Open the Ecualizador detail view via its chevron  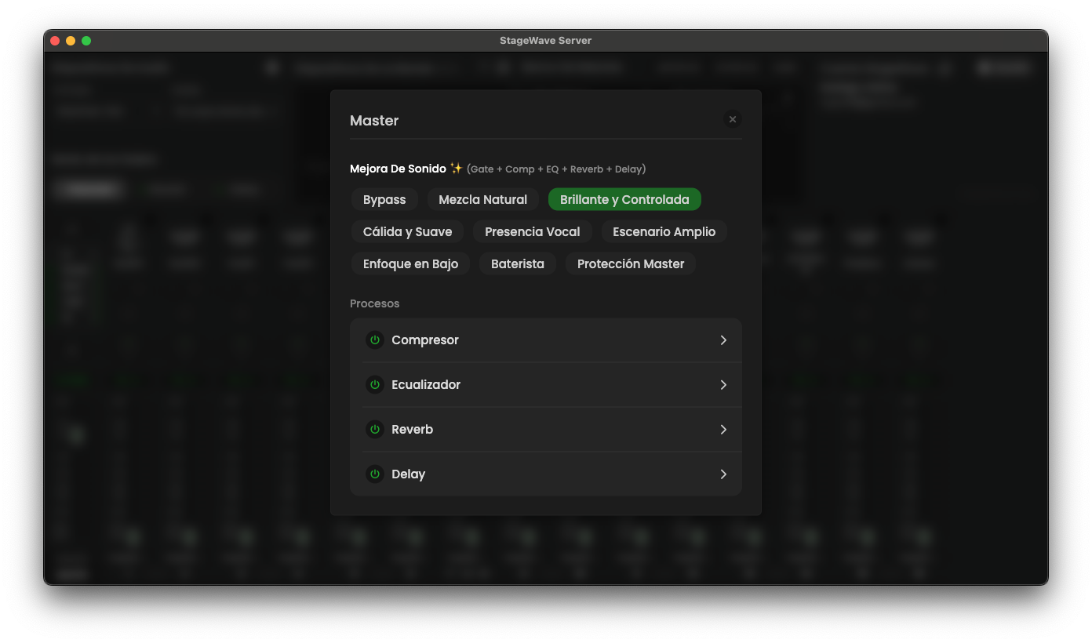click(723, 384)
